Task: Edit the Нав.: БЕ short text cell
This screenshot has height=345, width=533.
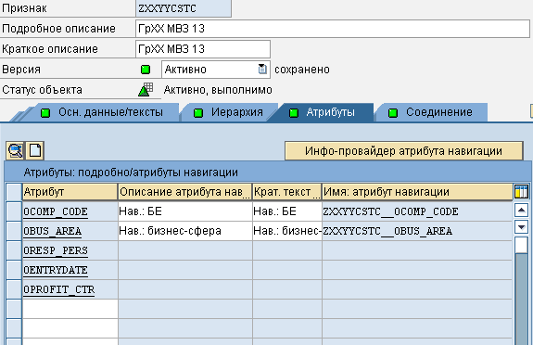Action: click(287, 211)
